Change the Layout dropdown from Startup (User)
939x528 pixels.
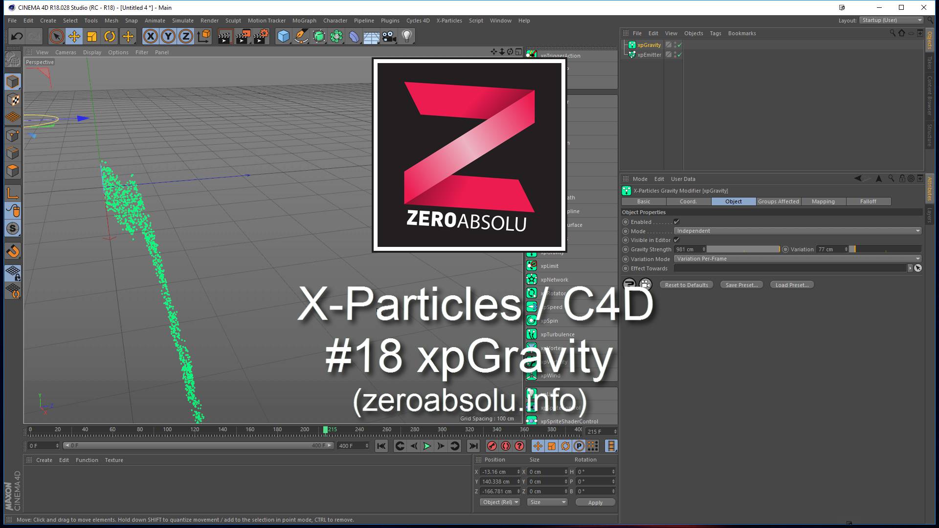tap(891, 20)
